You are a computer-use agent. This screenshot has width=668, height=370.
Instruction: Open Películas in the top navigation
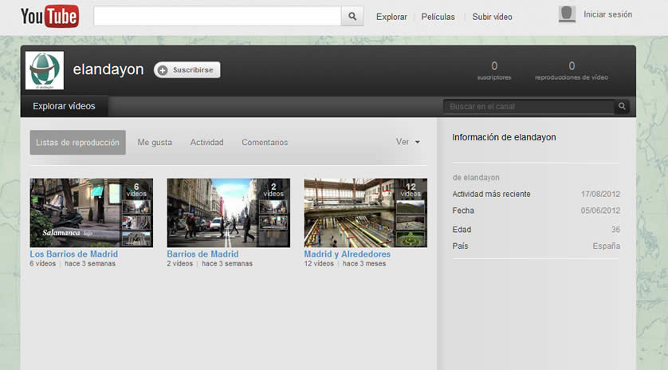tap(438, 17)
